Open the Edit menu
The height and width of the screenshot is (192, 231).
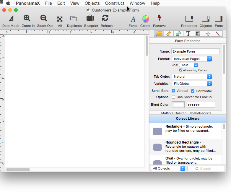[61, 3]
